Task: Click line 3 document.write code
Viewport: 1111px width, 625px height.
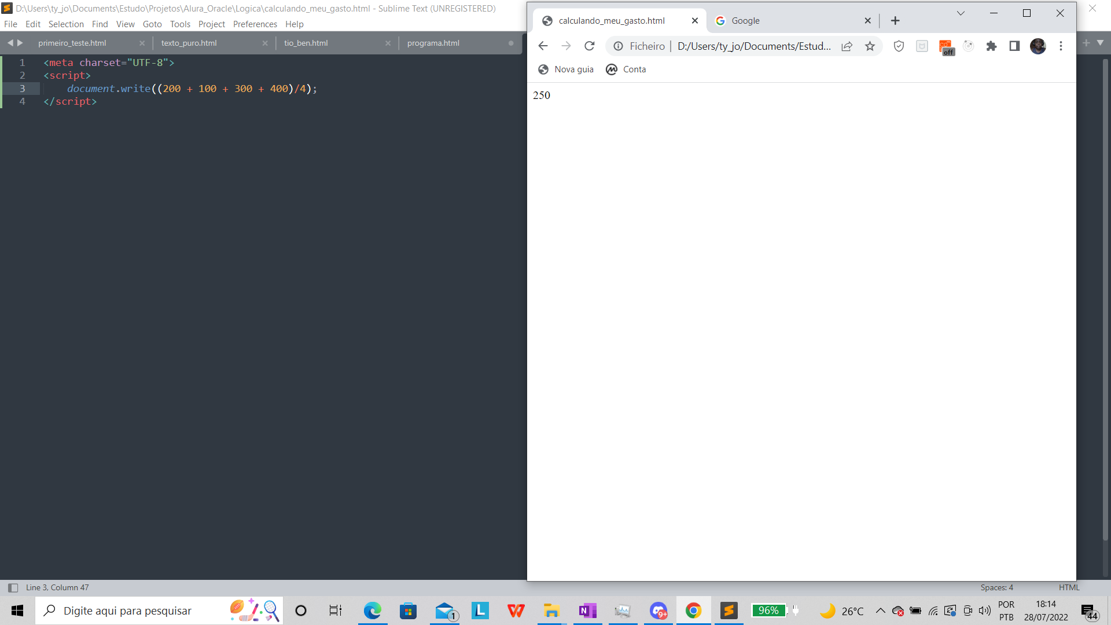Action: (x=192, y=89)
